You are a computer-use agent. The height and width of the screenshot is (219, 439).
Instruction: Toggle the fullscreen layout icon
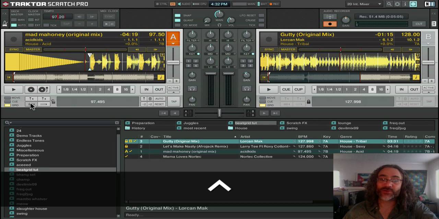(x=413, y=4)
